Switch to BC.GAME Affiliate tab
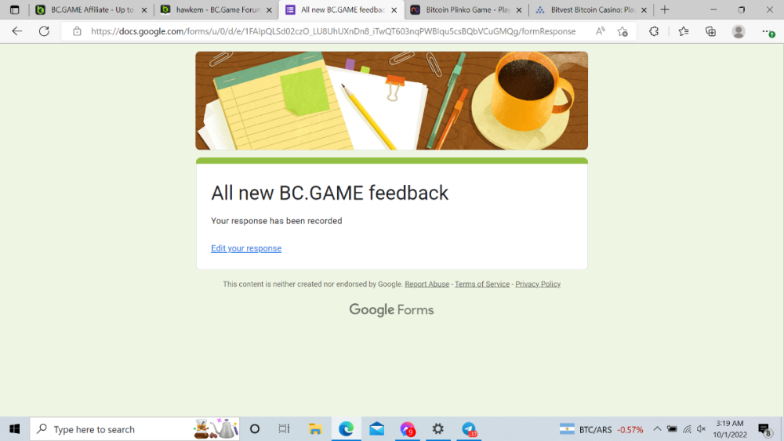 (x=85, y=10)
